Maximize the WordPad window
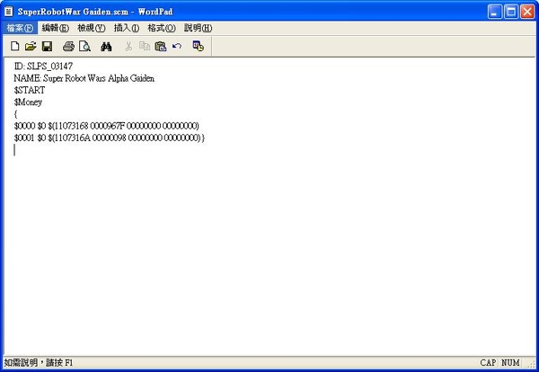539x372 pixels. [511, 12]
